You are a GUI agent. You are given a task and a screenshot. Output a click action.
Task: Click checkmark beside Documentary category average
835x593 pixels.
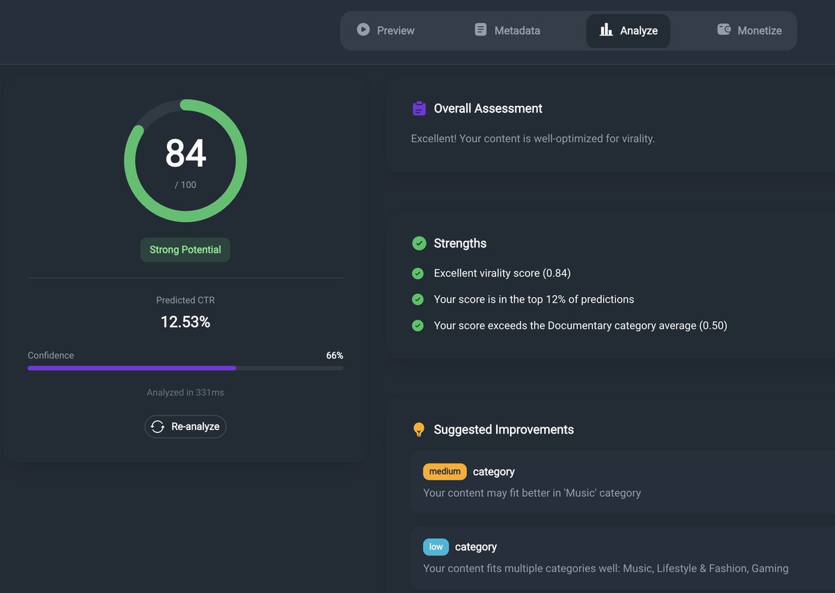pos(417,326)
